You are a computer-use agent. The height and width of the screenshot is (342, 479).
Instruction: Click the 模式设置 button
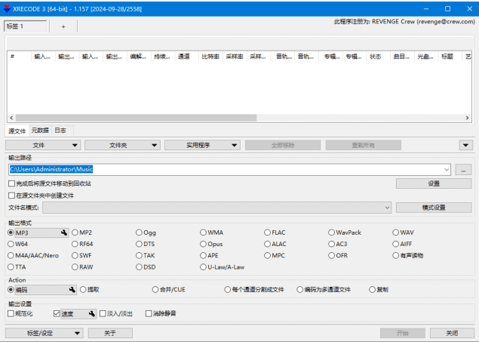click(x=434, y=208)
